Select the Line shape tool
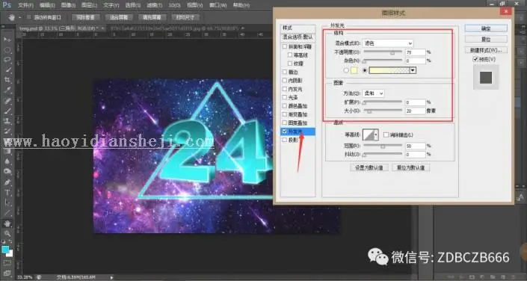Image resolution: width=527 pixels, height=281 pixels. (7, 213)
